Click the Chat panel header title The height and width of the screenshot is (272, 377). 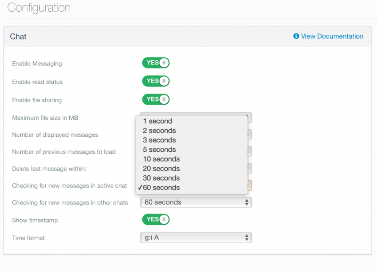click(x=18, y=37)
